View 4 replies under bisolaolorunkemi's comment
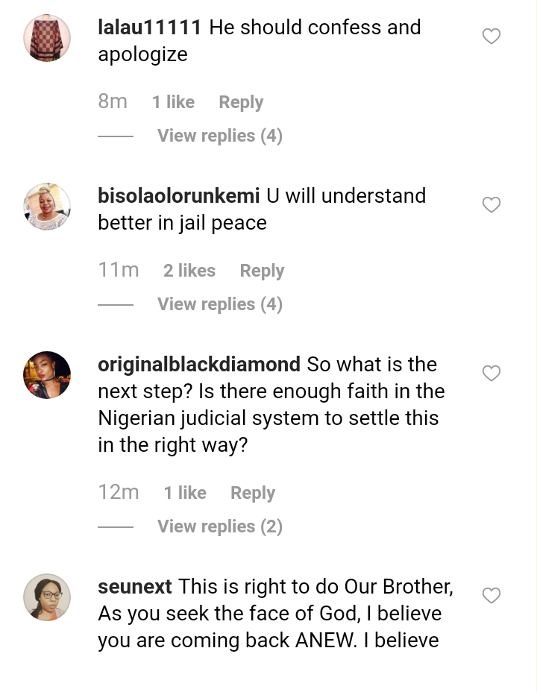 click(219, 304)
